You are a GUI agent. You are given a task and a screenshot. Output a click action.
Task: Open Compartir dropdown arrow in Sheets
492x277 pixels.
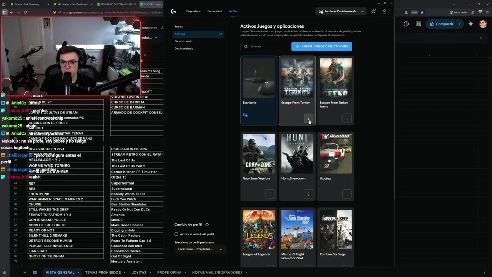tap(459, 24)
